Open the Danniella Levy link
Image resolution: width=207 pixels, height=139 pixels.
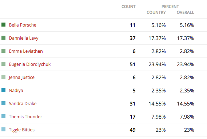(24, 38)
